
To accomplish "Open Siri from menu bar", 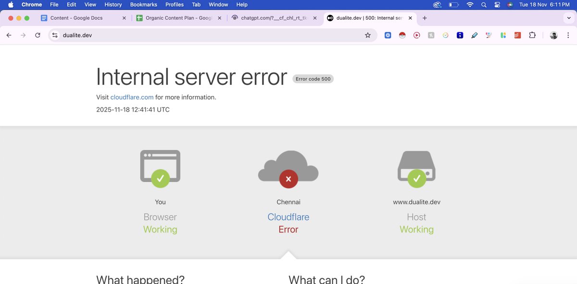I will point(510,4).
